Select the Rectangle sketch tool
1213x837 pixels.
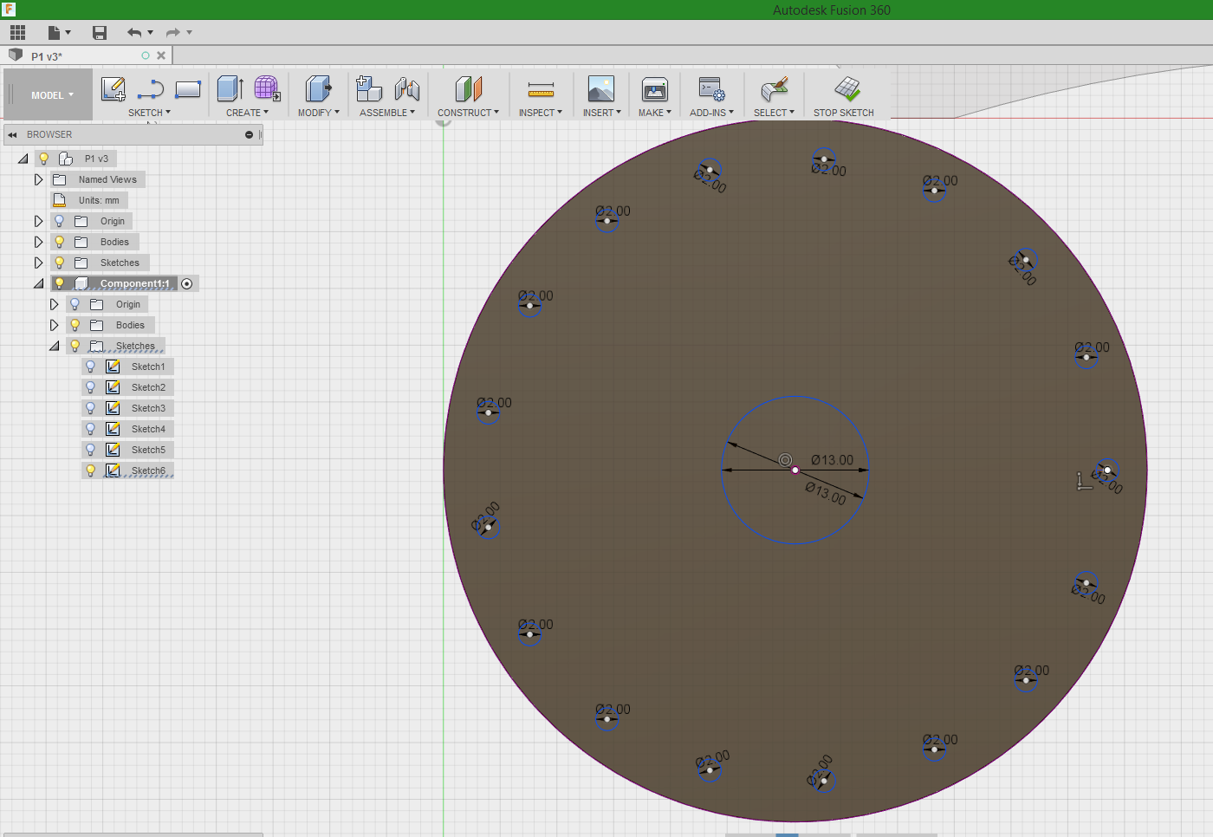point(188,89)
